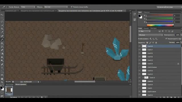Select the Clone Stamp tool

click(2, 43)
